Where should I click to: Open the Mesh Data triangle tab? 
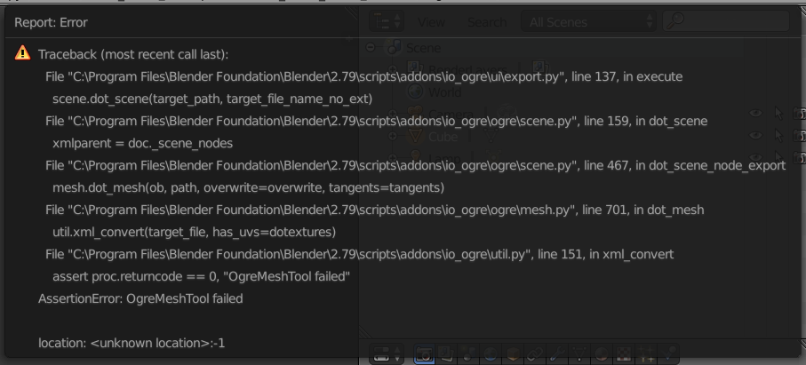tap(579, 353)
